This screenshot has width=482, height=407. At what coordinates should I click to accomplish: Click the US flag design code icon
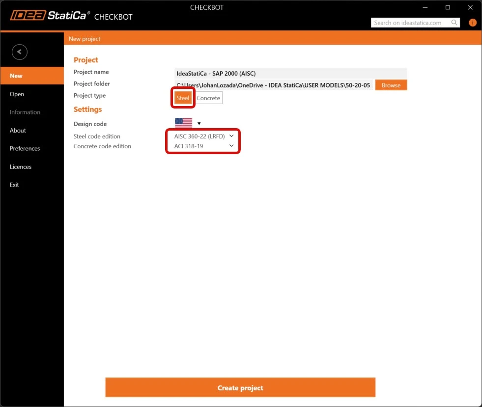(184, 123)
